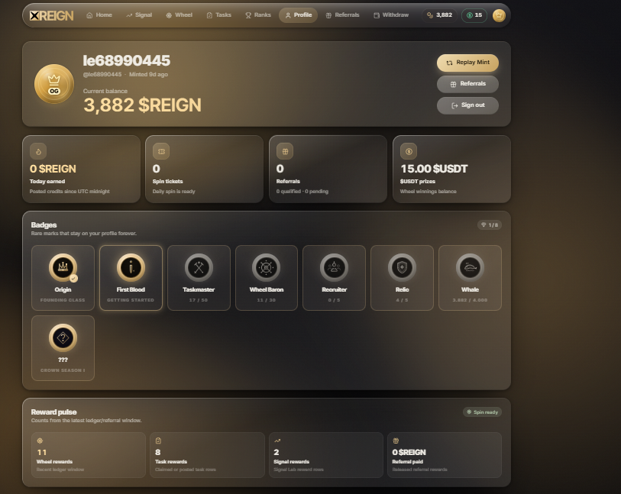This screenshot has height=494, width=621.
Task: Click the Referral paid gift icon
Action: (396, 441)
